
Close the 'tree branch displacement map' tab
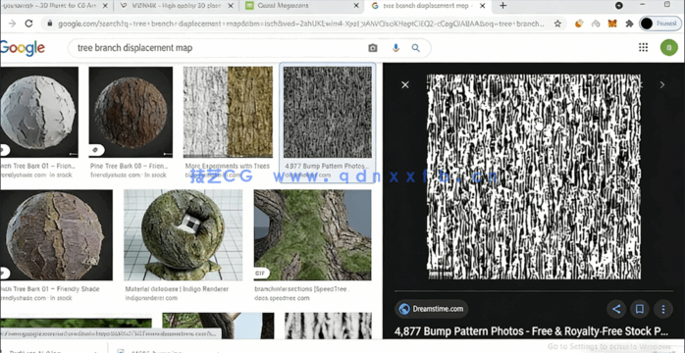pyautogui.click(x=482, y=6)
